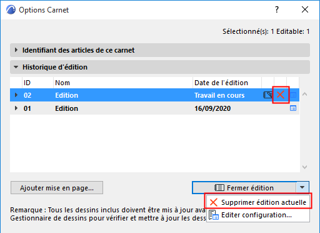The image size is (320, 233).
Task: Collapse the Historique d'édition panel
Action: pyautogui.click(x=16, y=67)
